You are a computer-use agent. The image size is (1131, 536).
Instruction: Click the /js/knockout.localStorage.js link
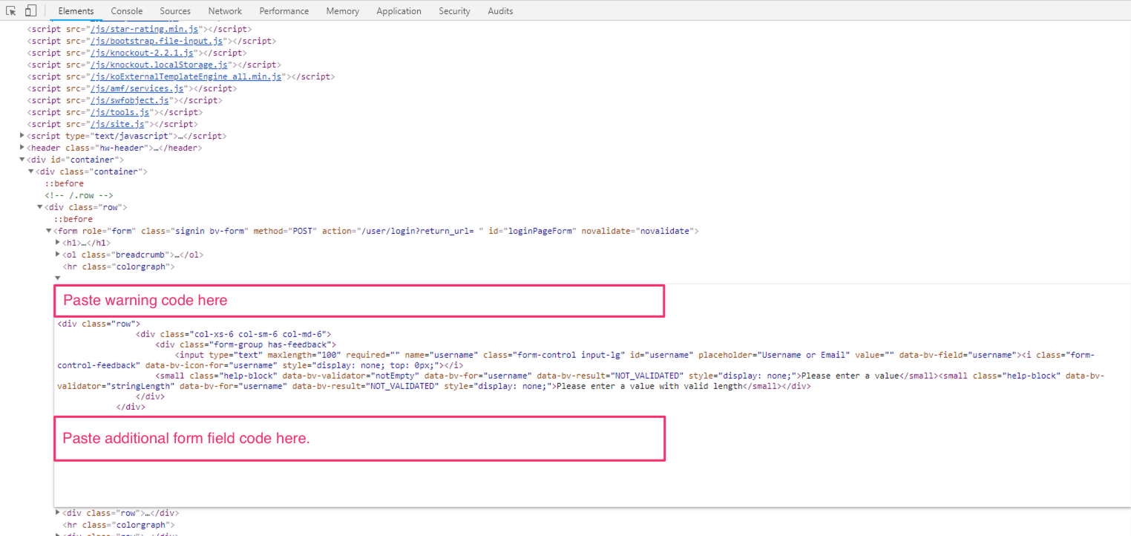click(159, 65)
